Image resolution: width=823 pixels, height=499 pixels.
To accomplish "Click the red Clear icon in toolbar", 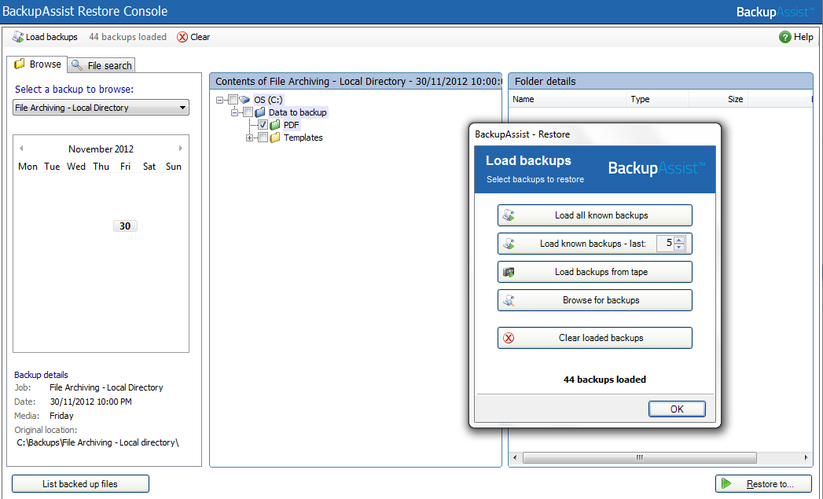I will (182, 37).
